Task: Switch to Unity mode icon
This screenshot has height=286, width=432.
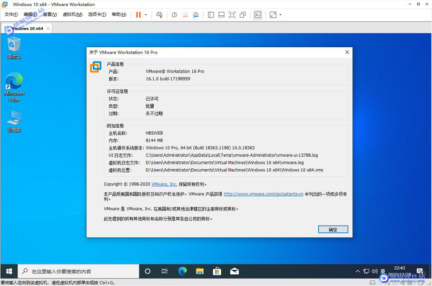Action: (x=242, y=15)
